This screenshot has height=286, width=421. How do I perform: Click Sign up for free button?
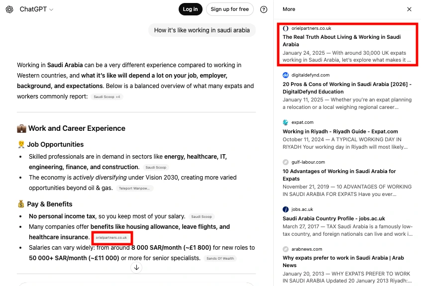229,9
